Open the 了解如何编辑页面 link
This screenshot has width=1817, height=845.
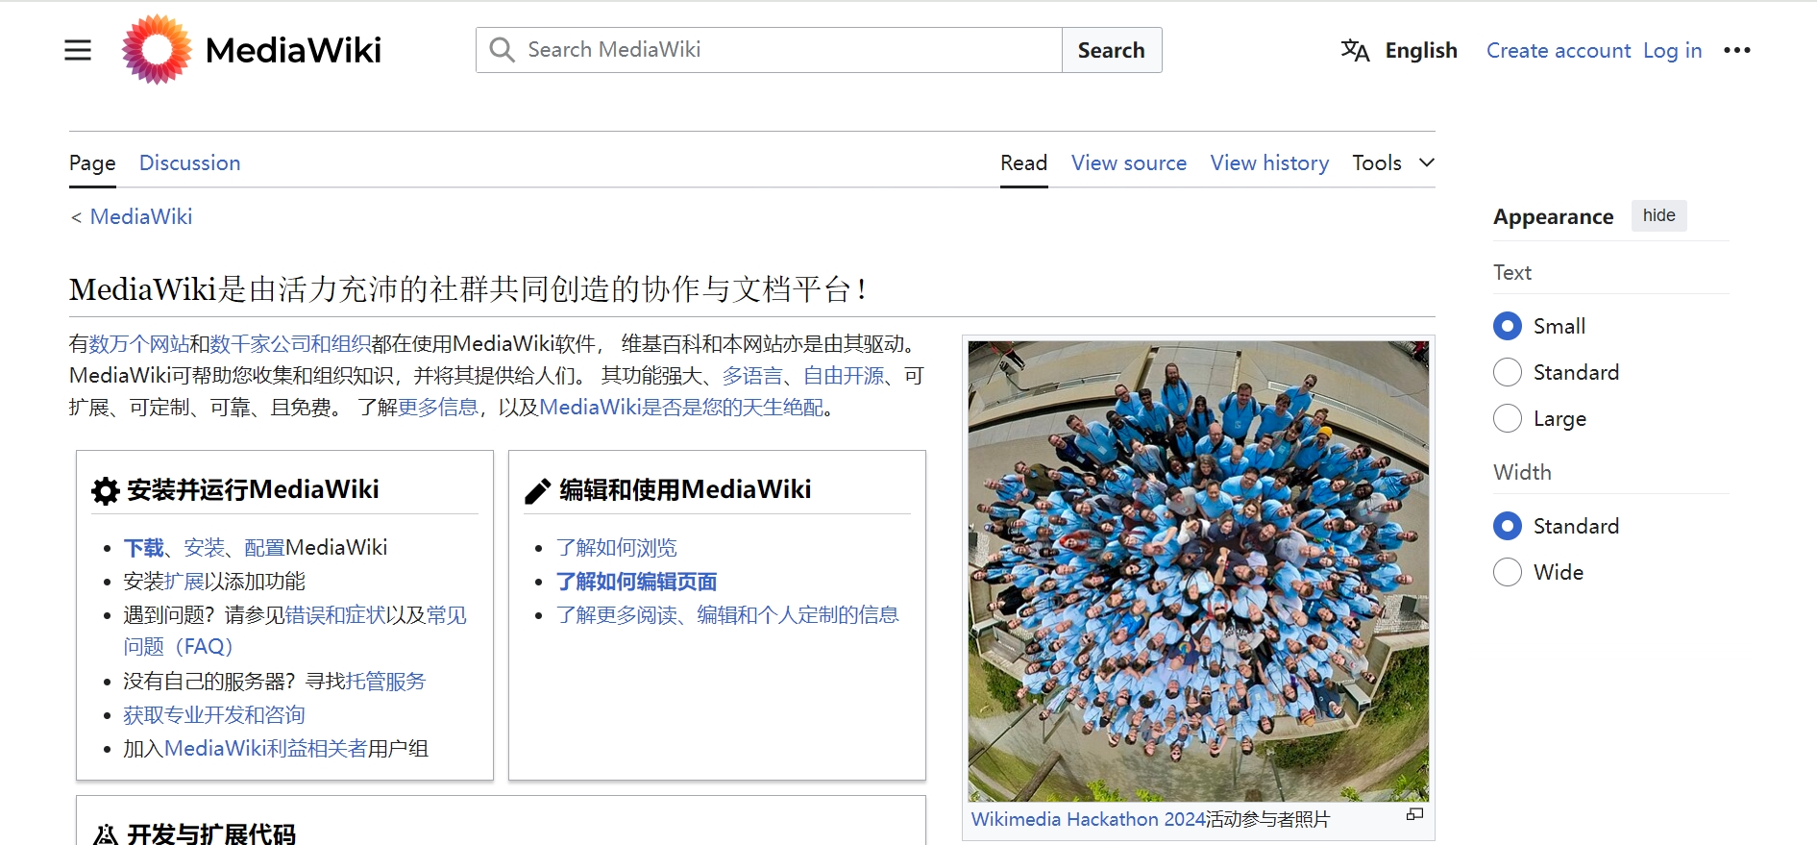[637, 582]
